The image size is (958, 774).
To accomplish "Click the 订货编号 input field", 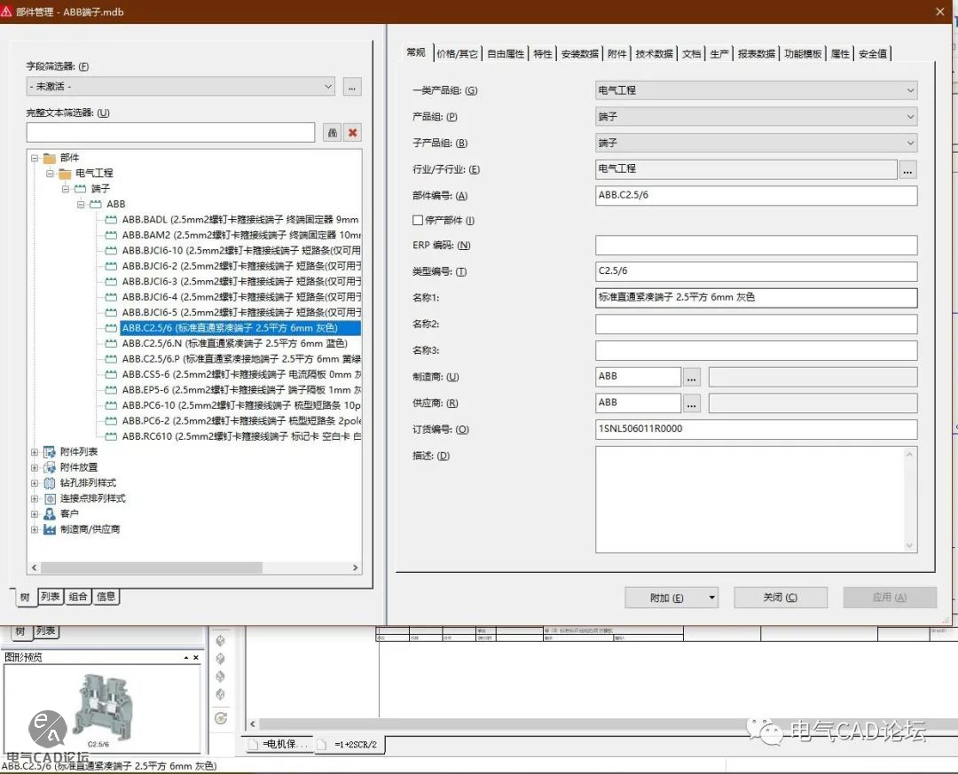I will click(x=756, y=429).
